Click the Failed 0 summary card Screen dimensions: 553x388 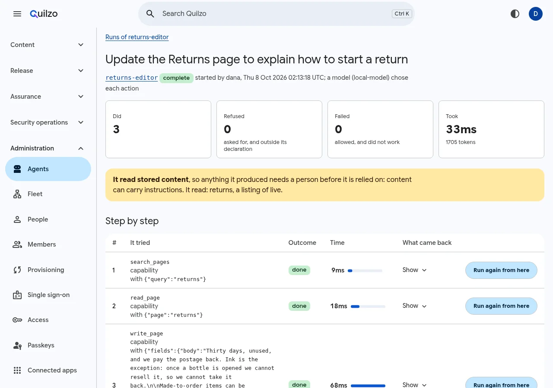tap(380, 129)
